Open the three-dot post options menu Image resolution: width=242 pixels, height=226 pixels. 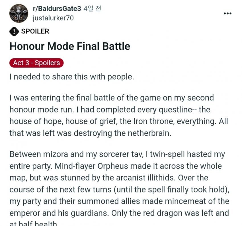(227, 14)
